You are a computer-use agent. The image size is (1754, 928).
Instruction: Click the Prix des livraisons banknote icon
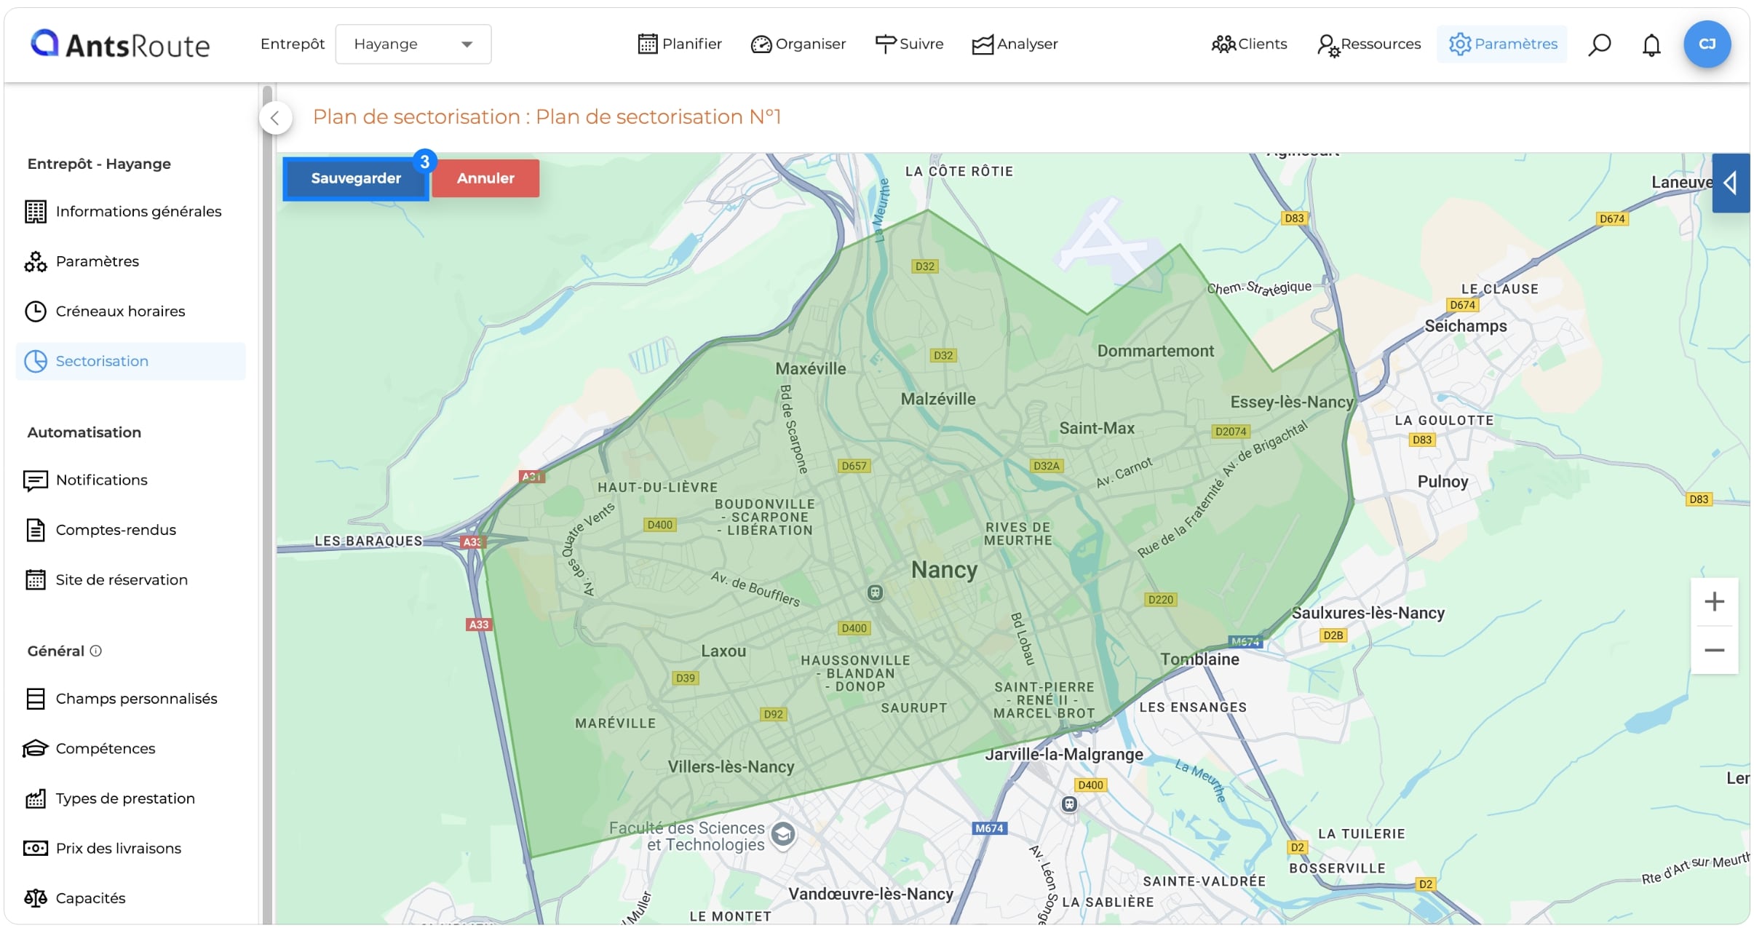click(35, 849)
